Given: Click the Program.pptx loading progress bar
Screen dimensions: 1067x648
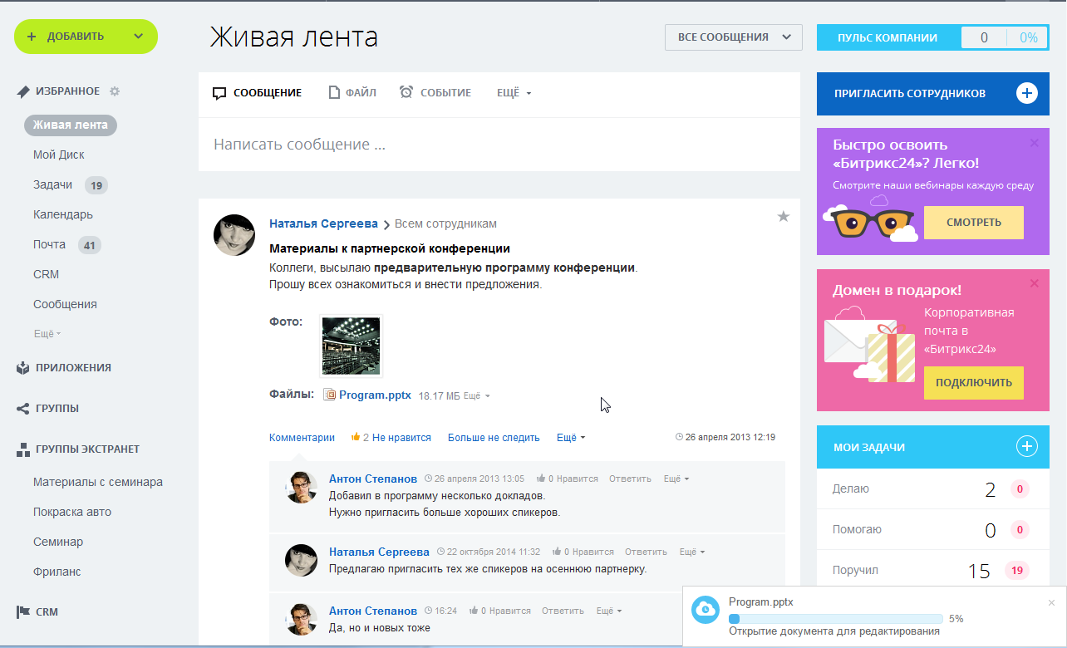Looking at the screenshot, I should click(x=835, y=619).
